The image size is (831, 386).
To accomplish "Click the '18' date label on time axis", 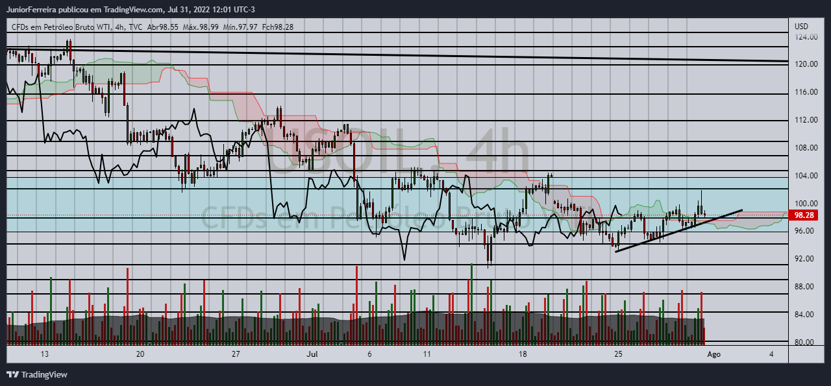I will (x=523, y=354).
